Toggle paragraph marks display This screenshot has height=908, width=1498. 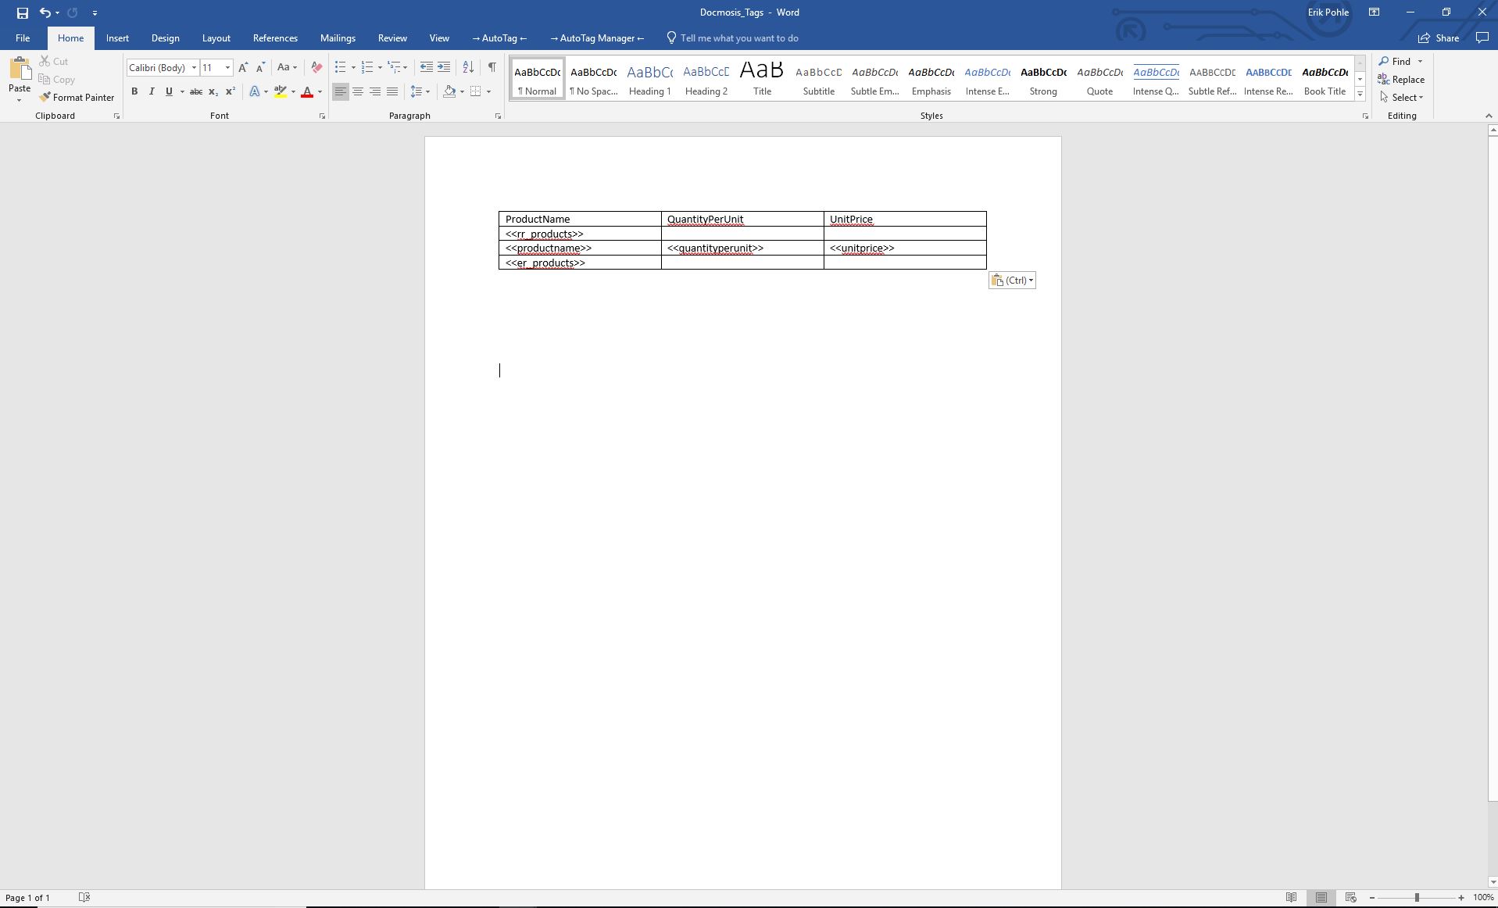click(492, 68)
